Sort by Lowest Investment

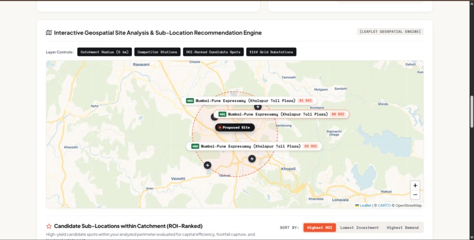pyautogui.click(x=359, y=228)
